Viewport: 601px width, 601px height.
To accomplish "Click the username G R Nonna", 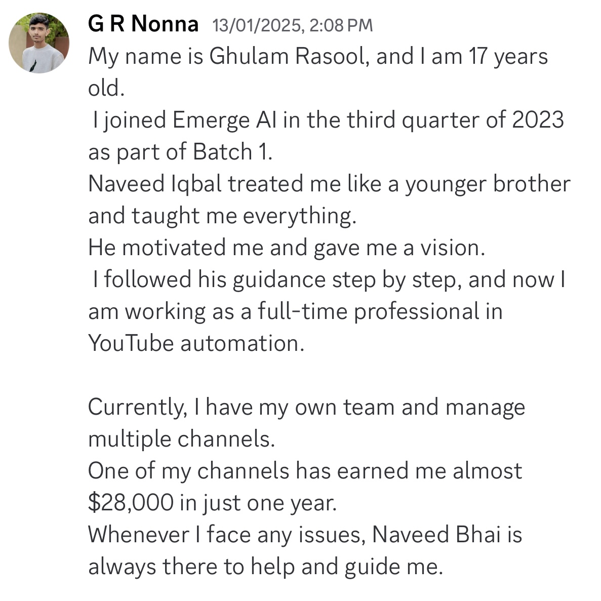I will pyautogui.click(x=143, y=24).
